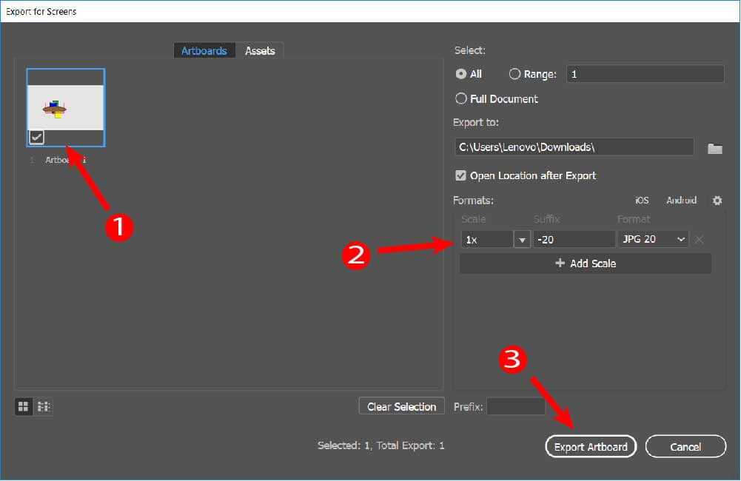Switch to large thumbnail grid view
This screenshot has width=741, height=481.
click(x=23, y=406)
